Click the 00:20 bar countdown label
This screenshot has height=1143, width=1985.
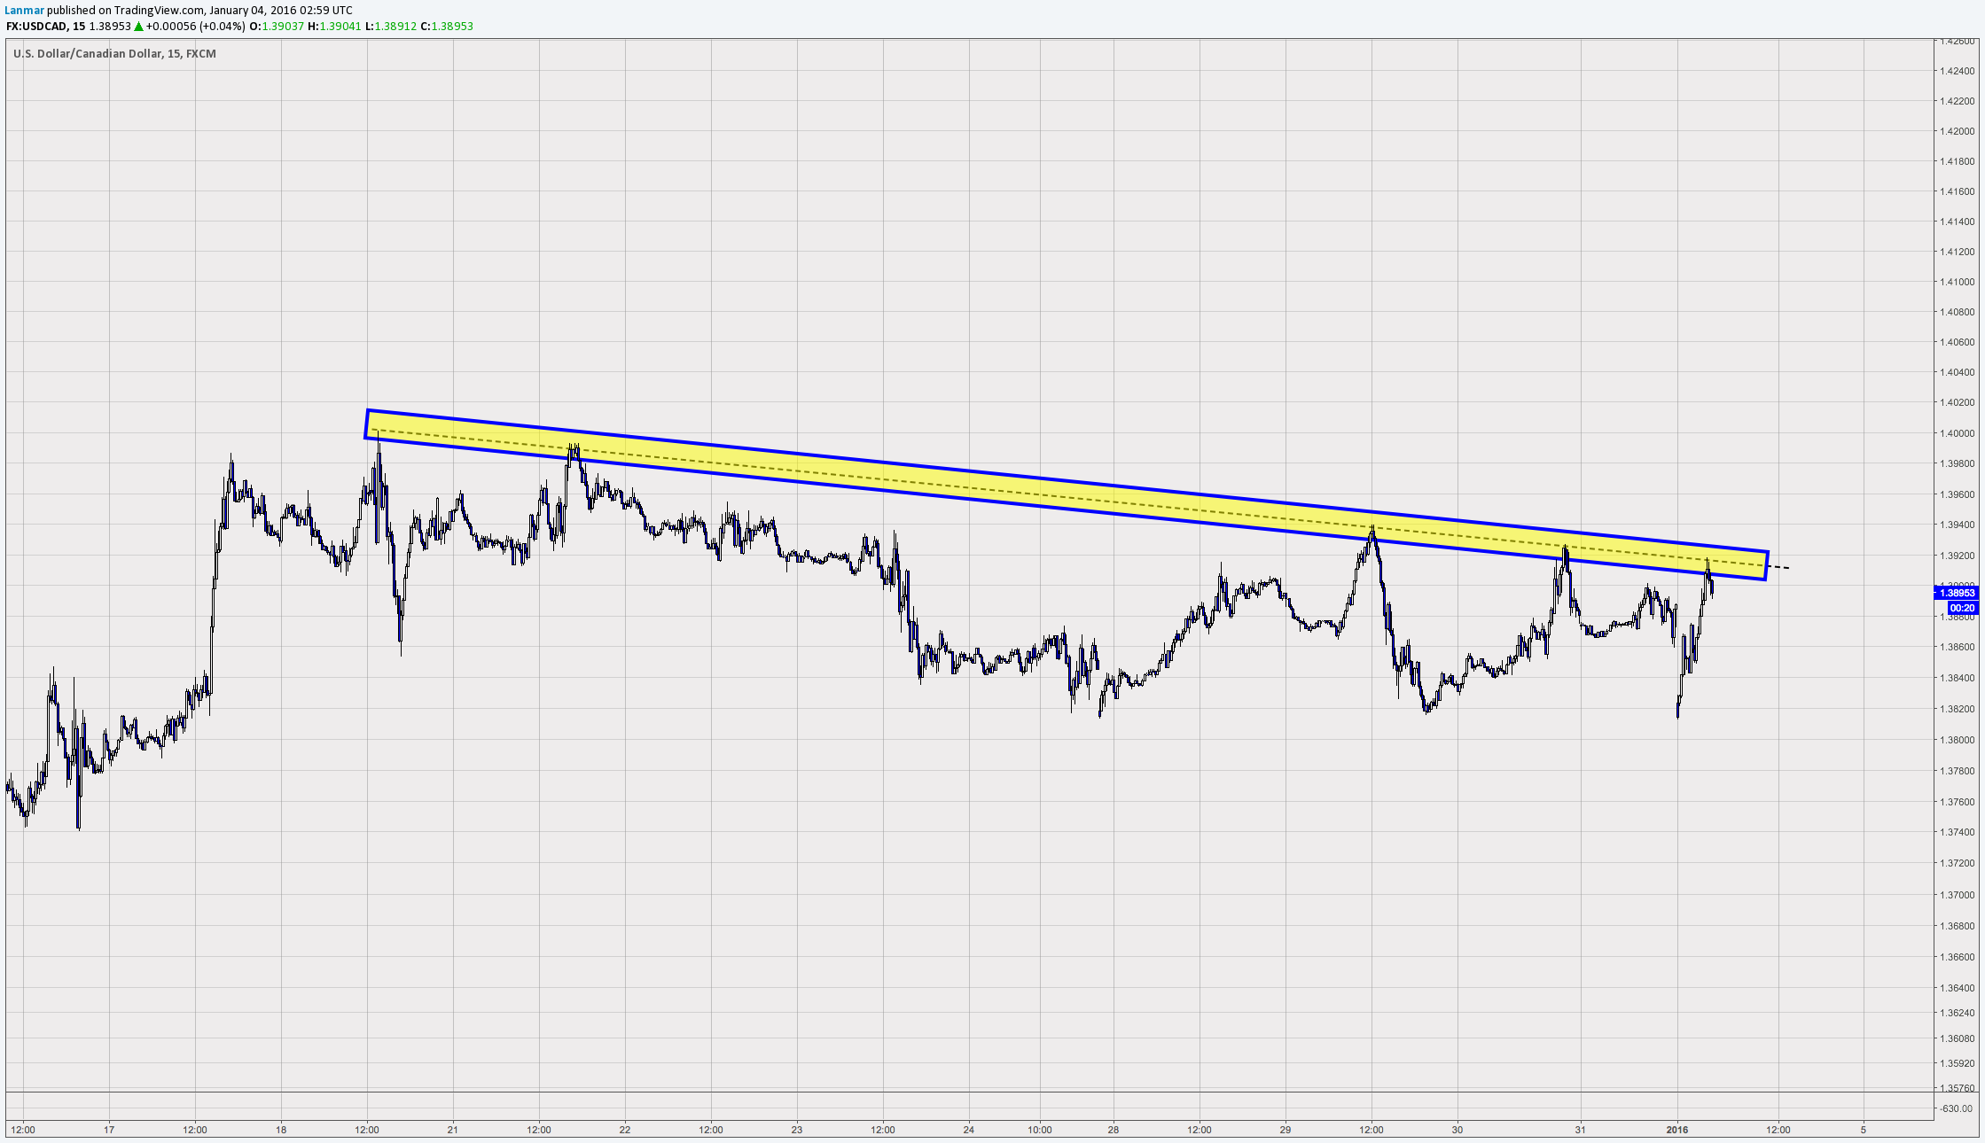pos(1962,608)
